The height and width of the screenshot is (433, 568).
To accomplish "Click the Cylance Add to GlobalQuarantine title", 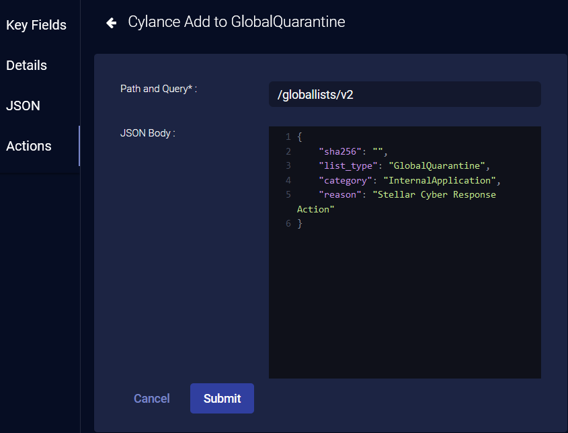I will [x=237, y=22].
